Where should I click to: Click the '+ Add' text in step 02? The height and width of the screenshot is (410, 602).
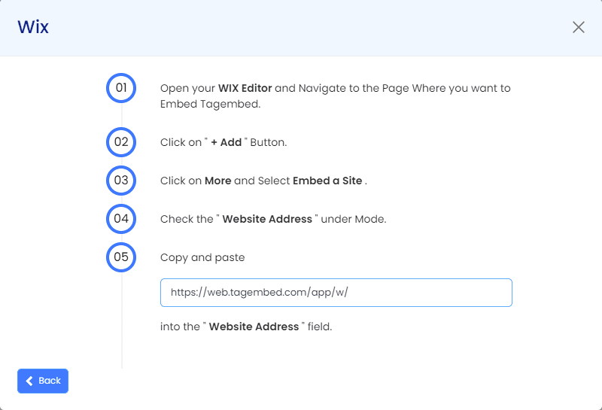click(227, 142)
